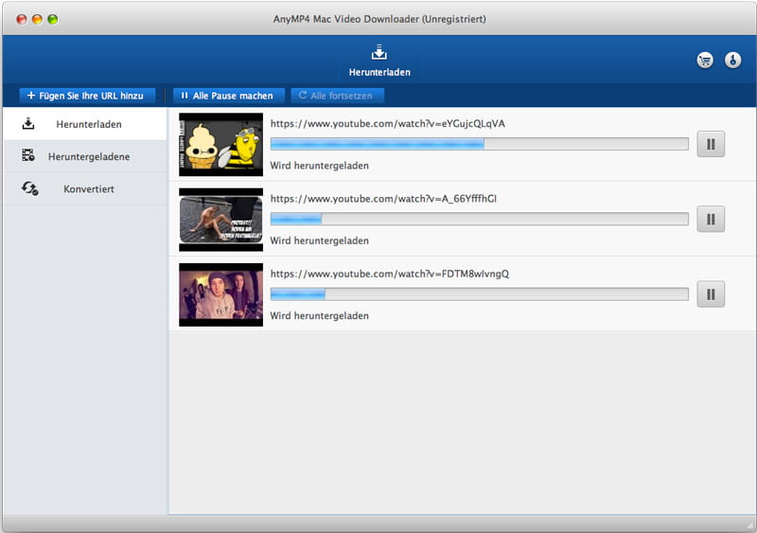This screenshot has height=533, width=757.
Task: Select the two guys selfie thumbnail
Action: pyautogui.click(x=221, y=294)
